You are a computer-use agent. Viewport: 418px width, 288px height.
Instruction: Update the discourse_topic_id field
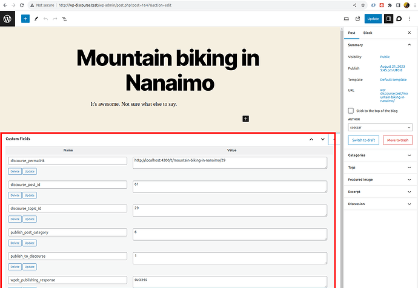coord(30,219)
